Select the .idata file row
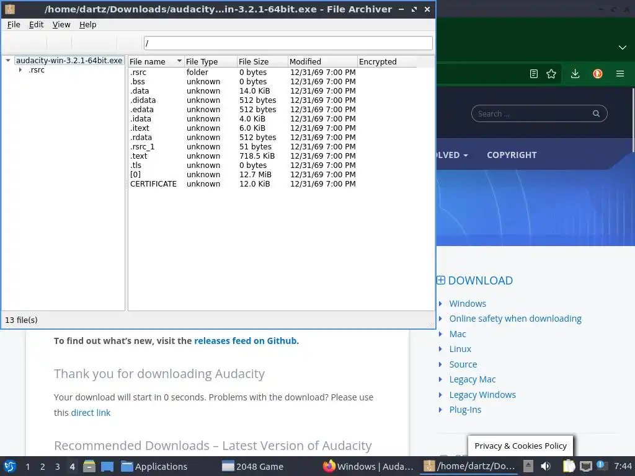The image size is (635, 476). click(x=273, y=118)
